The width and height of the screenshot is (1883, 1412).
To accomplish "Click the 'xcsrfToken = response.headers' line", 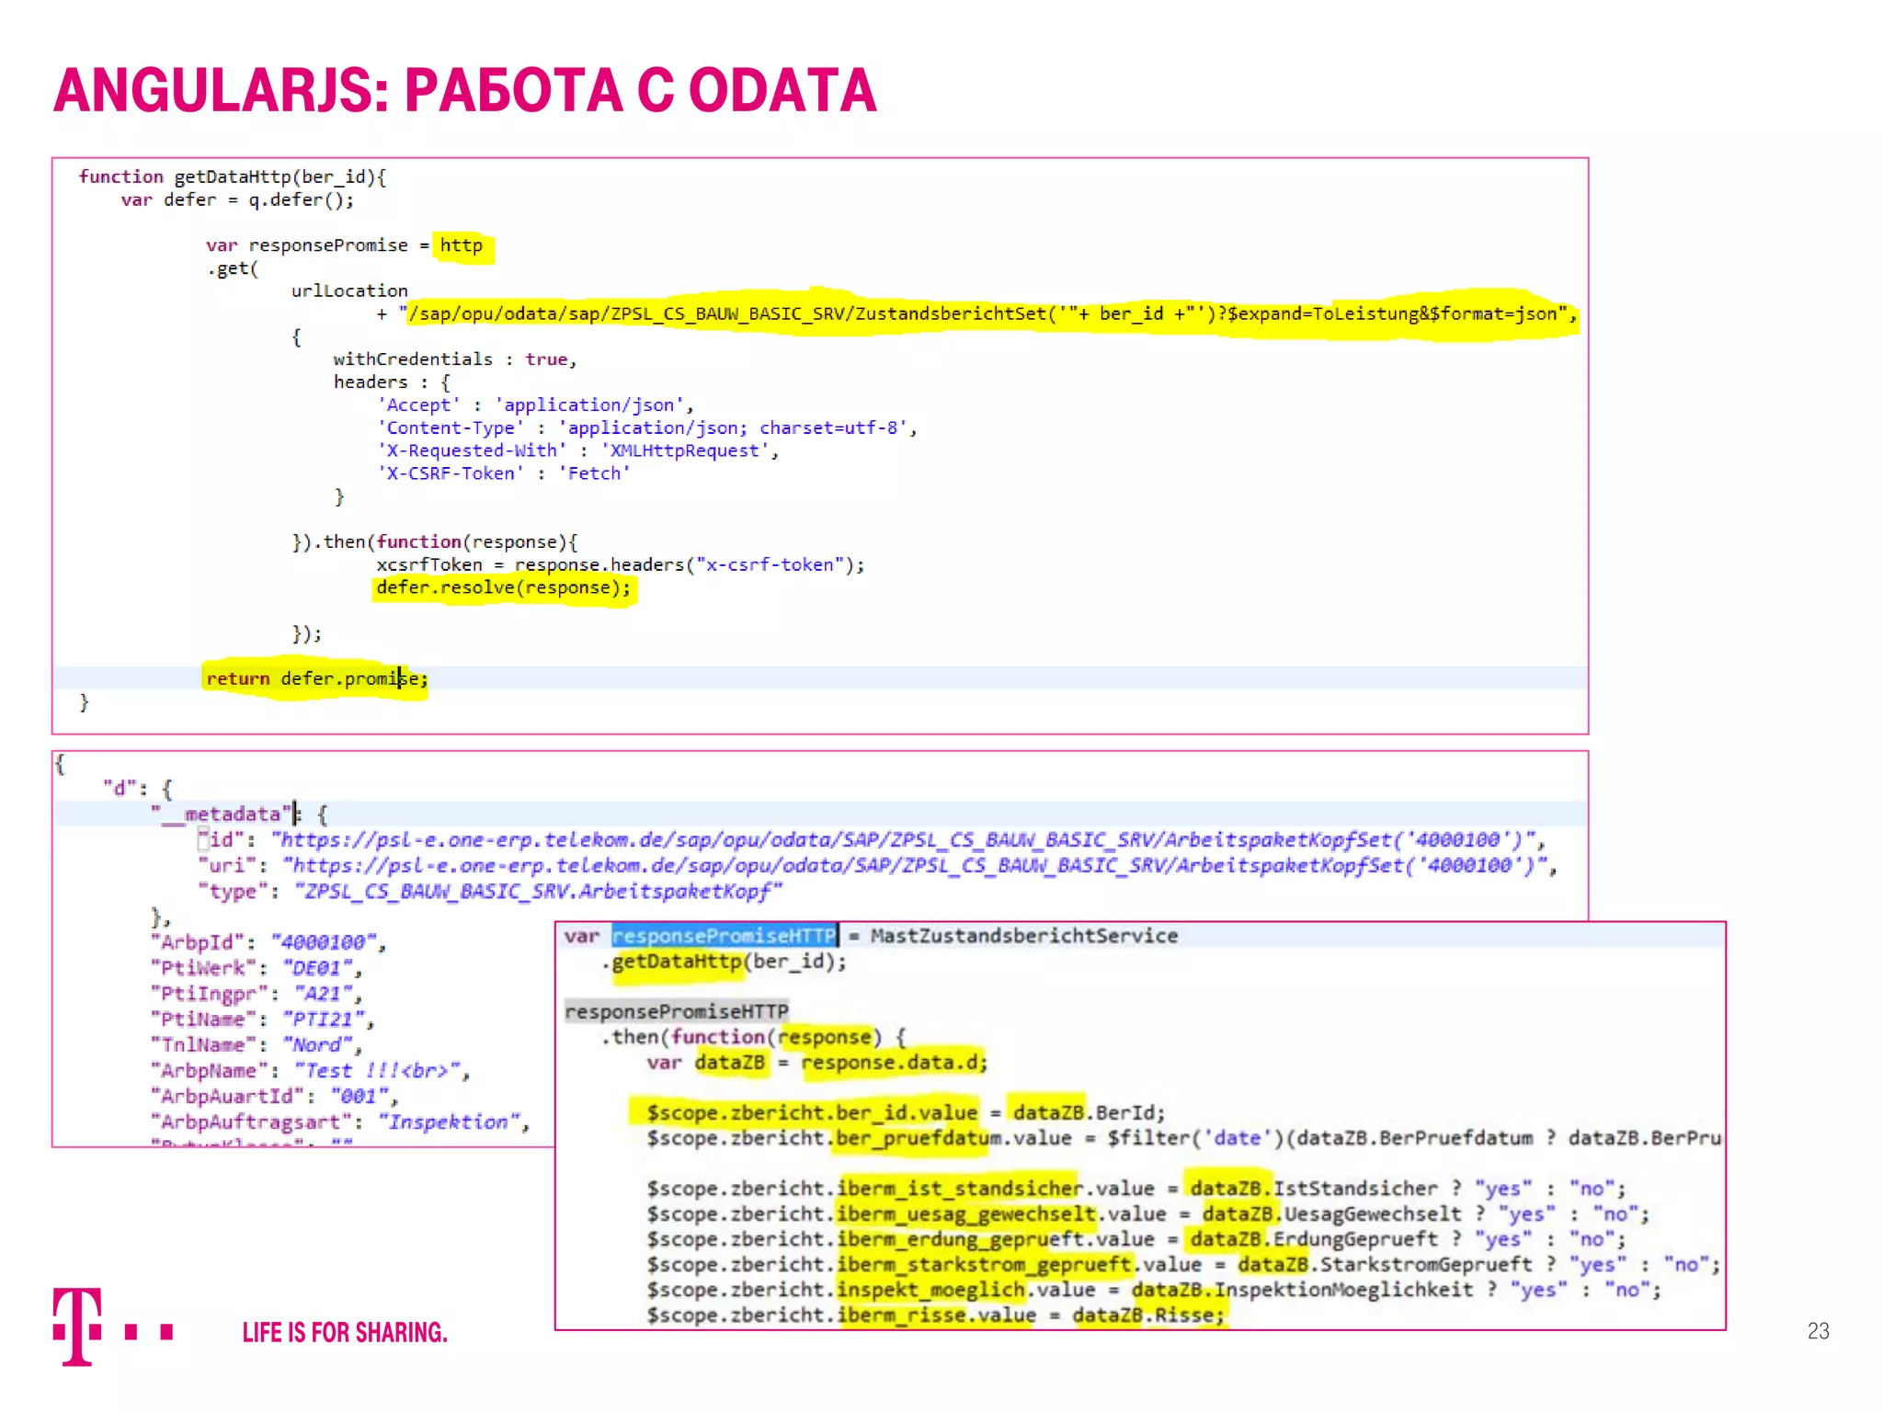I will coord(621,564).
